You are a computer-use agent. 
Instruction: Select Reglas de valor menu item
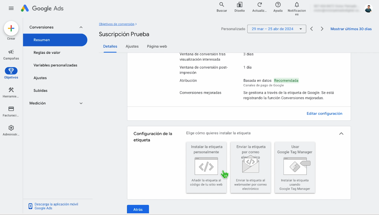pyautogui.click(x=47, y=52)
